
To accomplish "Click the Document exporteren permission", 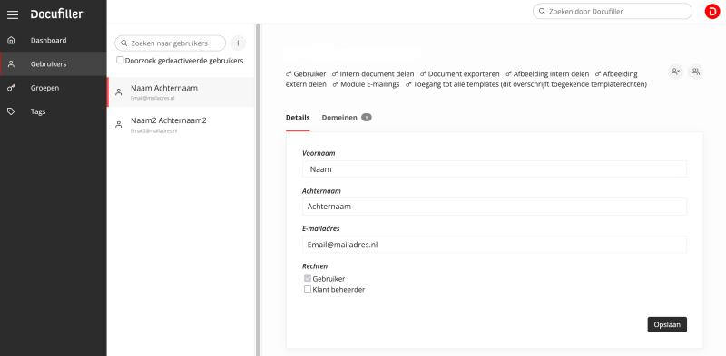I will point(460,74).
